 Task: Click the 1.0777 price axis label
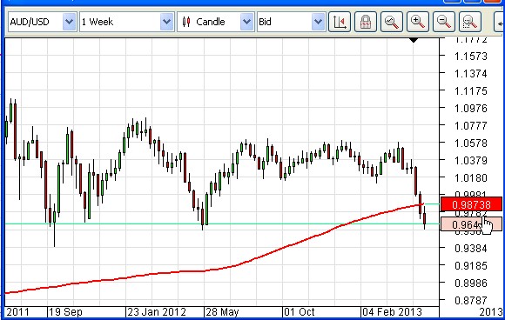(471, 126)
